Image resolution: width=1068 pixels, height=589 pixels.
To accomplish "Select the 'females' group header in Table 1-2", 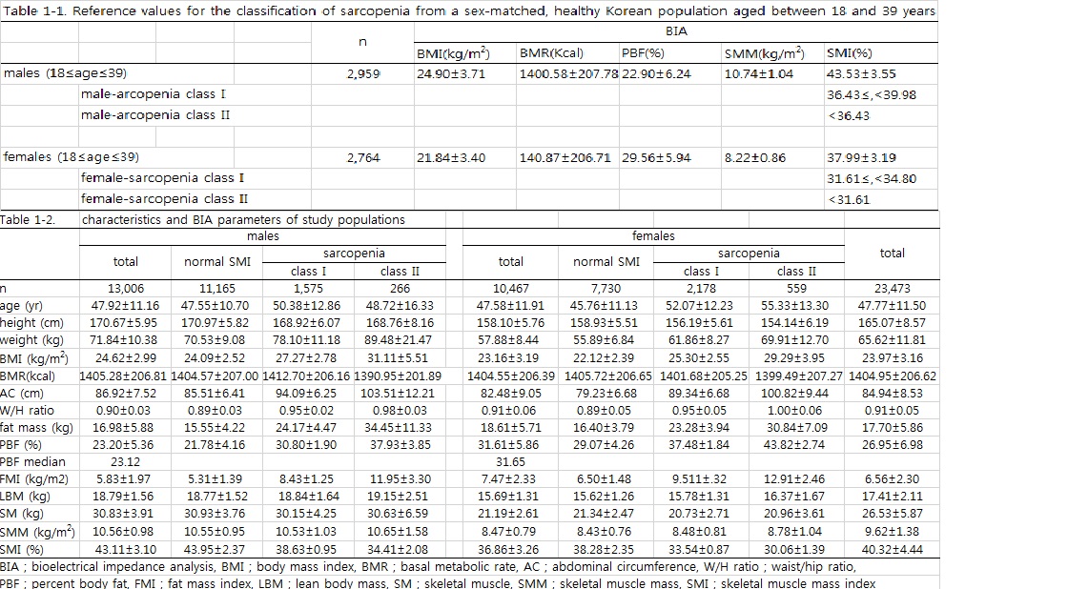I will tap(653, 235).
